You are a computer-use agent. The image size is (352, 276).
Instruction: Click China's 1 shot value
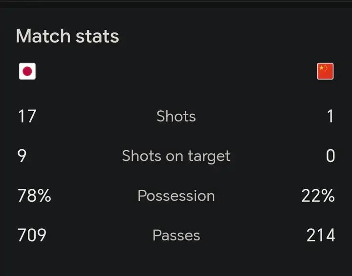point(330,116)
